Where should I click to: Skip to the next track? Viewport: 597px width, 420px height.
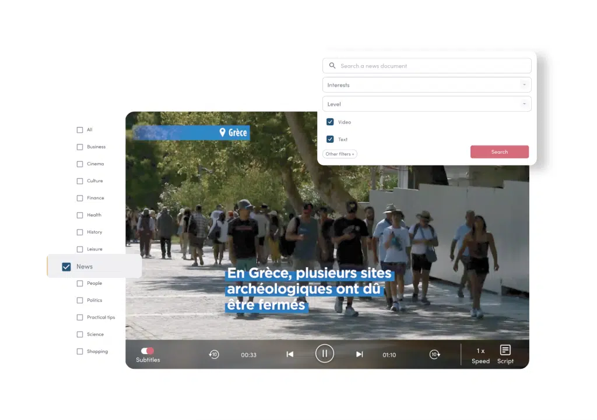click(359, 354)
